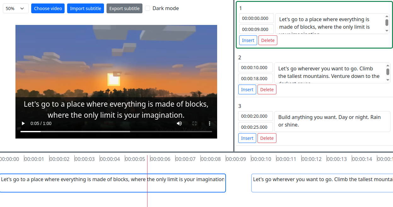This screenshot has height=207, width=393.
Task: Mute the video using the speaker icon
Action: click(179, 123)
